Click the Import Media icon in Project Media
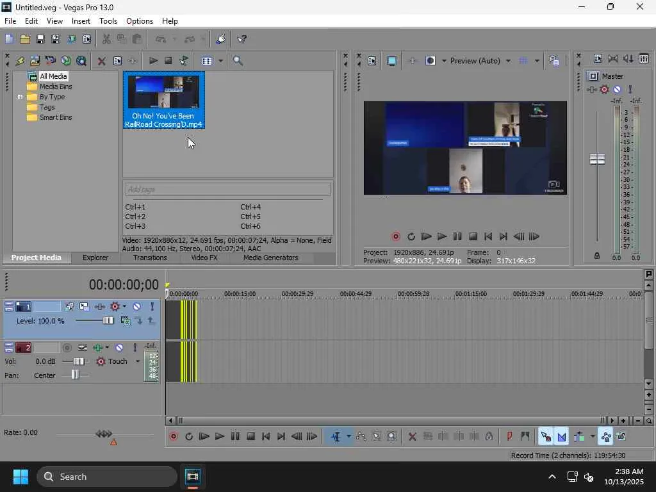656x492 pixels. (35, 61)
